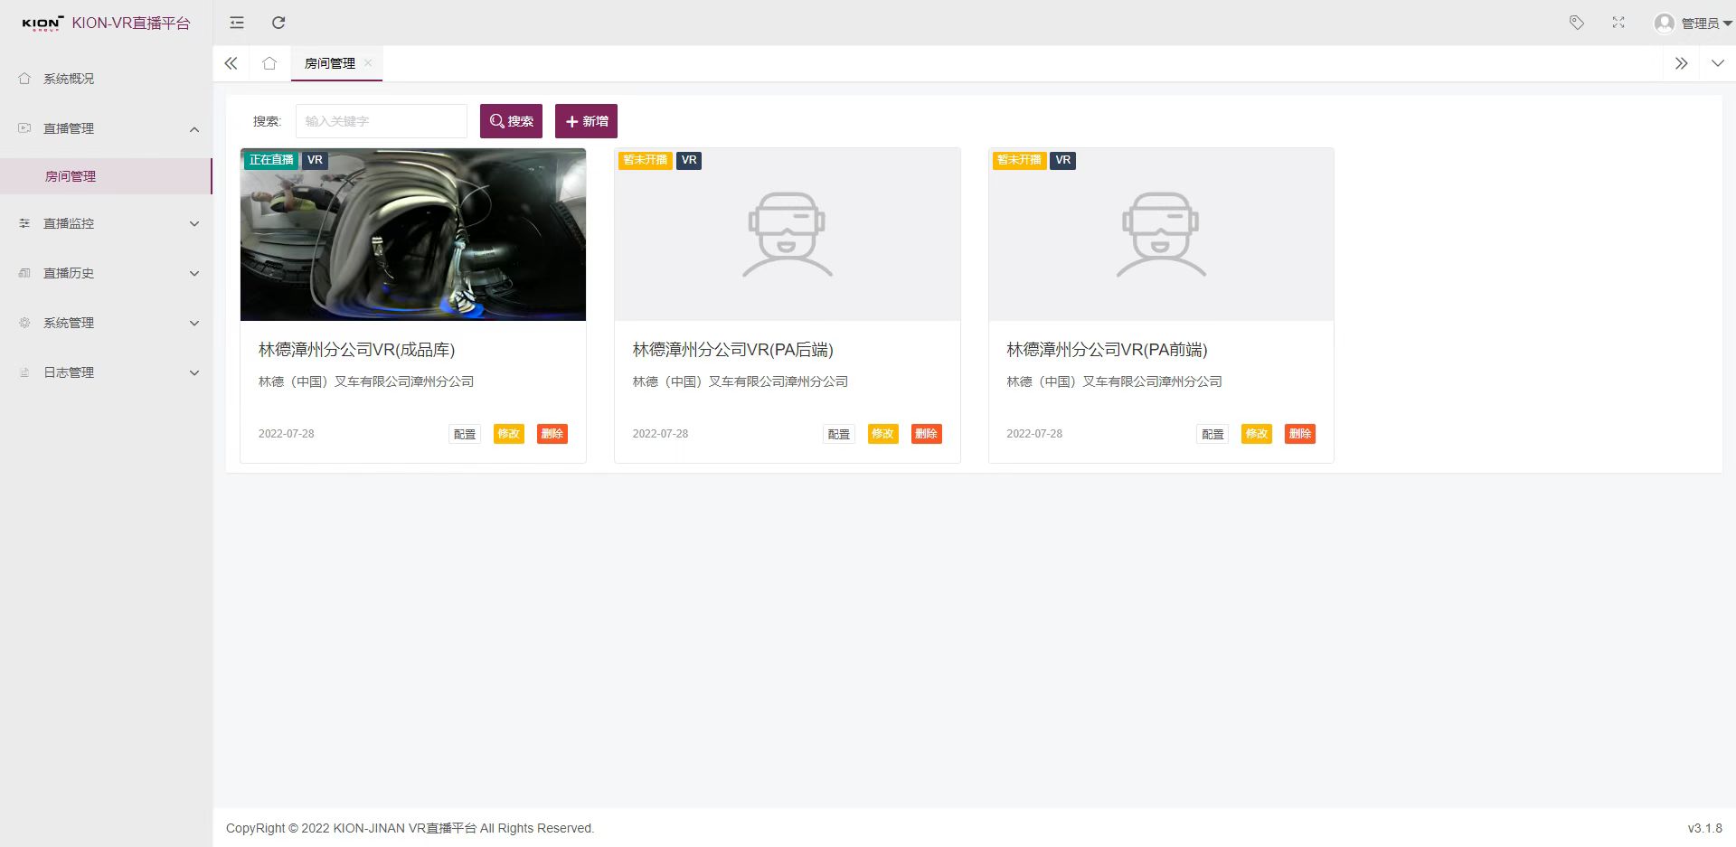Click the 系统概况 home icon
Image resolution: width=1736 pixels, height=847 pixels.
(24, 79)
